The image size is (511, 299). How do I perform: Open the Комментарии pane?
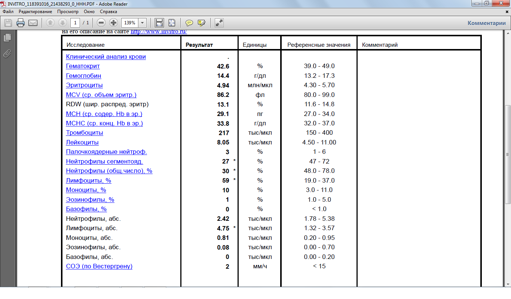486,23
